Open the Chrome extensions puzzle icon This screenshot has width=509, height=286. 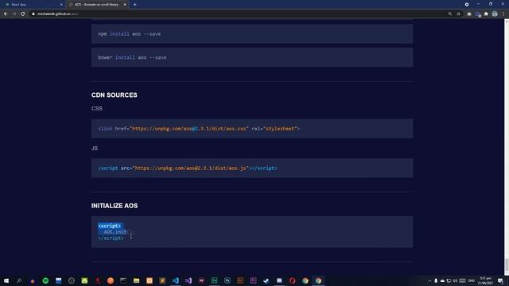[486, 14]
